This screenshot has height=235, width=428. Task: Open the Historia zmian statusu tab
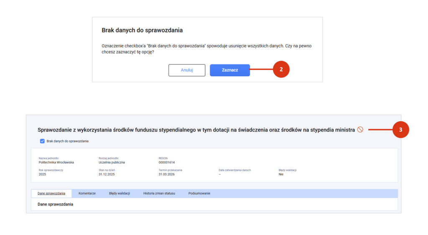159,193
